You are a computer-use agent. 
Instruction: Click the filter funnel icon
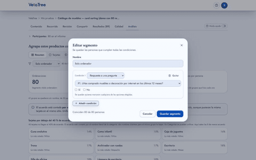pos(30,64)
